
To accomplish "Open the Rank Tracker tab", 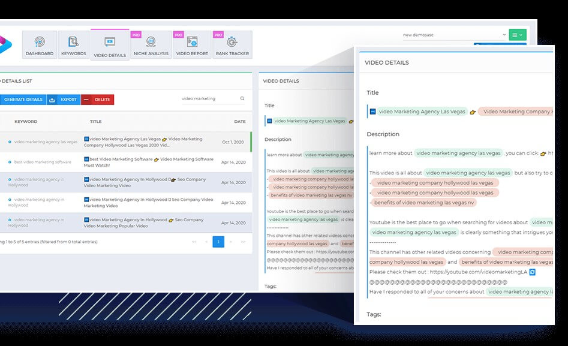I will click(232, 45).
